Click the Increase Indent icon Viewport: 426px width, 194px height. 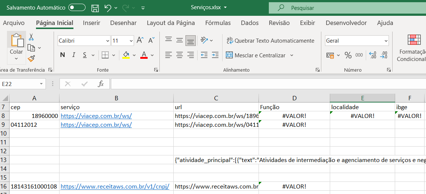[215, 55]
